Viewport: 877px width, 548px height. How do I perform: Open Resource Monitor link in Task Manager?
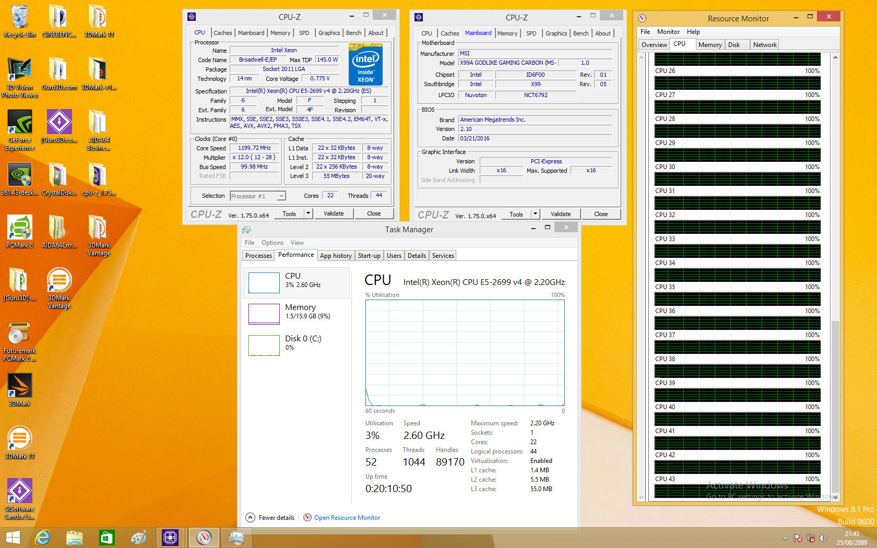[x=347, y=518]
